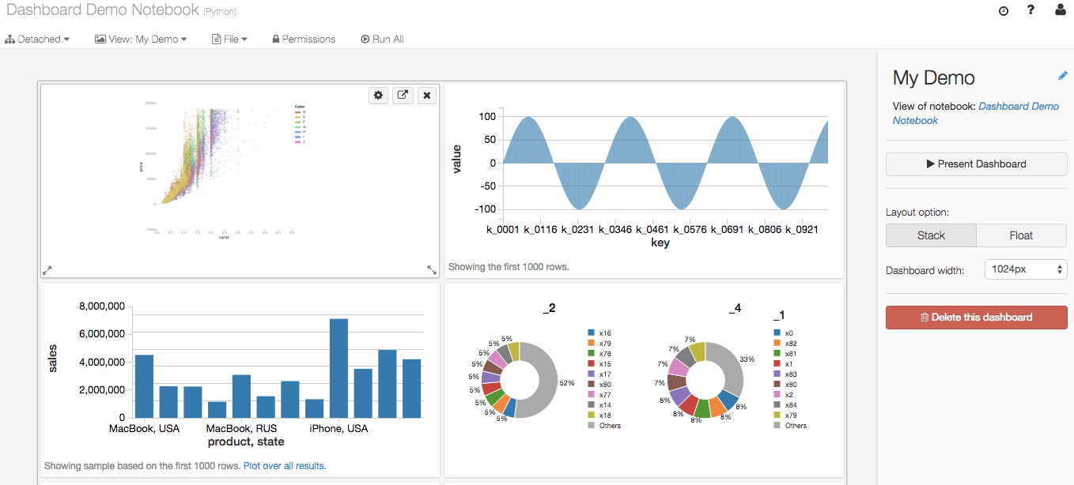Expand the File menu dropdown
This screenshot has height=485, width=1074.
coord(229,38)
